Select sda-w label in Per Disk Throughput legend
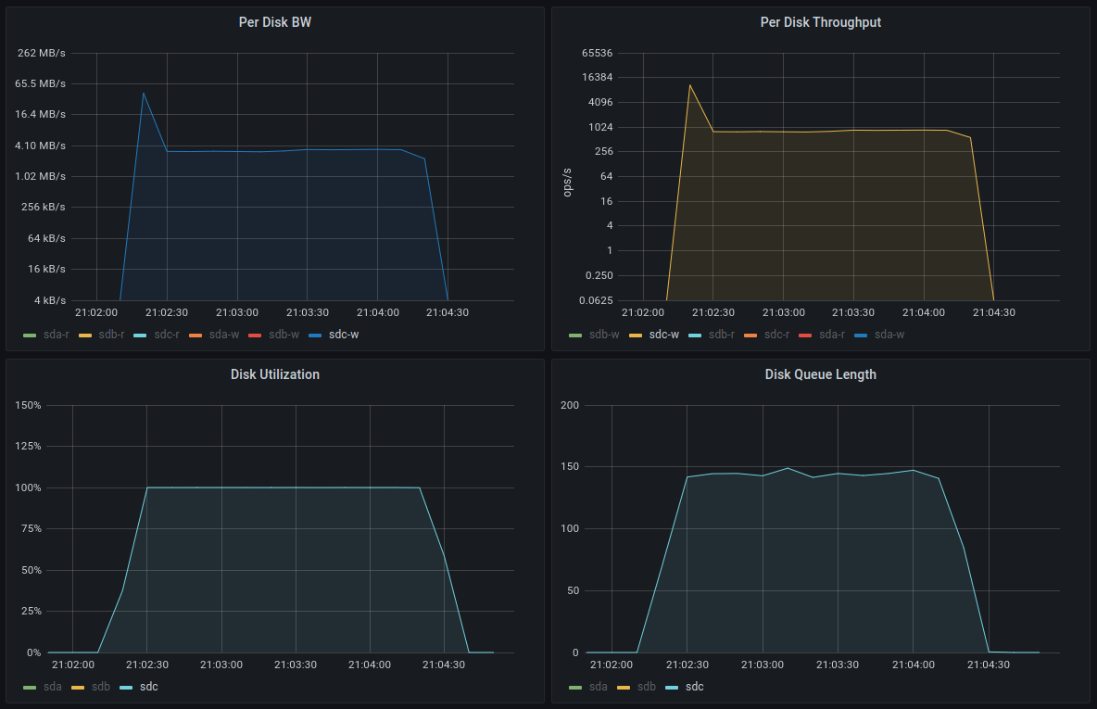Image resolution: width=1097 pixels, height=709 pixels. click(889, 335)
